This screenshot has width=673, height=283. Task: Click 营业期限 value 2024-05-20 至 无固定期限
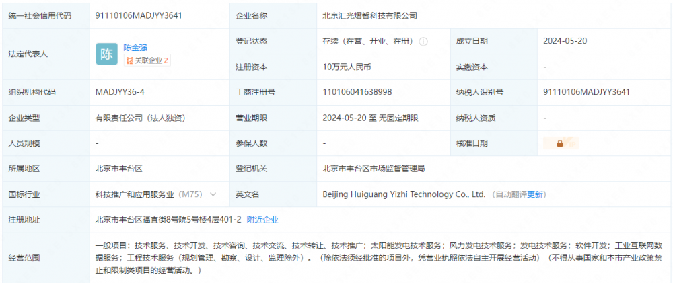point(370,118)
